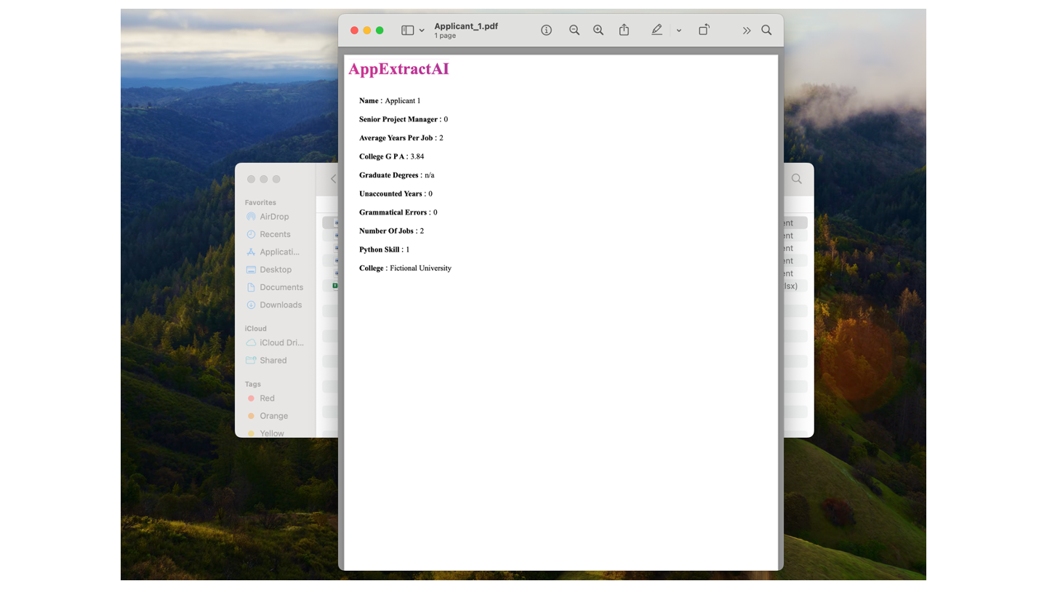Screen dimensions: 1047x589
Task: Click the 'Number Of Jobs : 2' line
Action: tap(391, 231)
